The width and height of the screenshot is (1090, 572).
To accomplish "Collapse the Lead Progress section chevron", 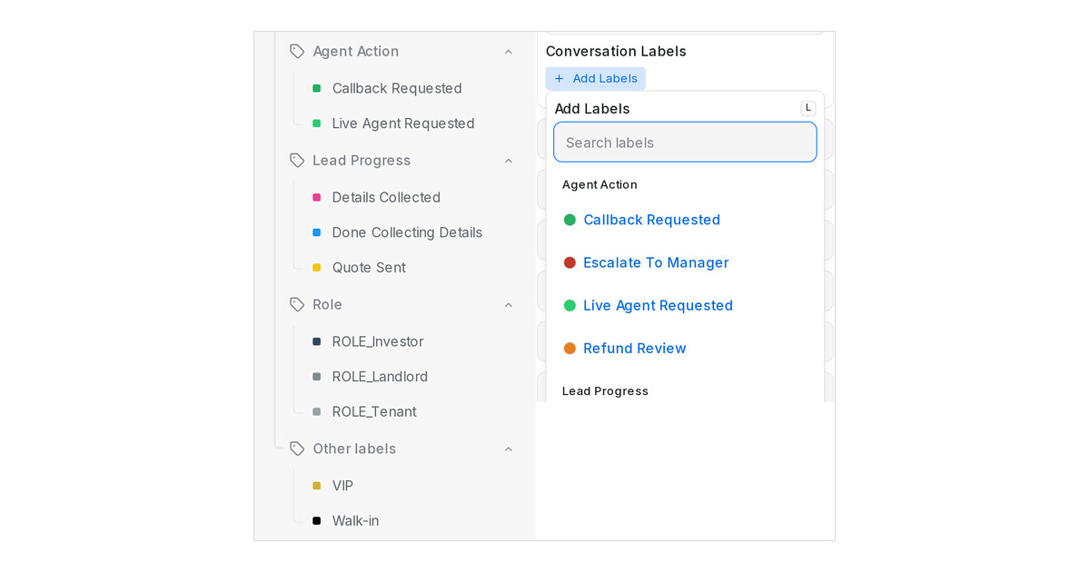I will pos(509,161).
